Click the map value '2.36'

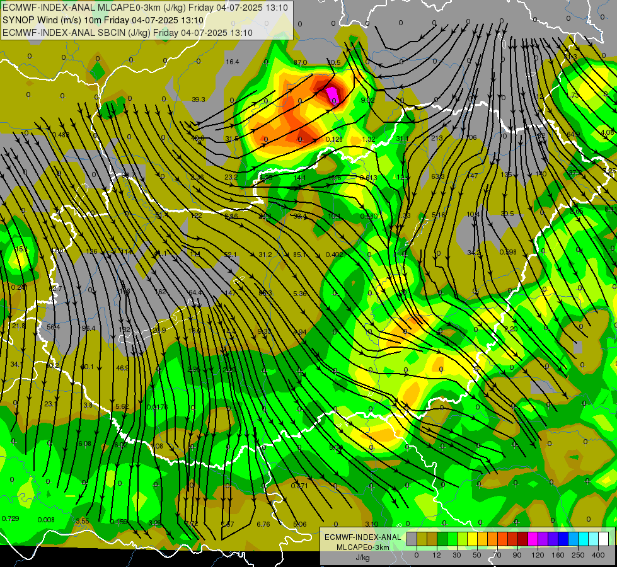[197, 177]
